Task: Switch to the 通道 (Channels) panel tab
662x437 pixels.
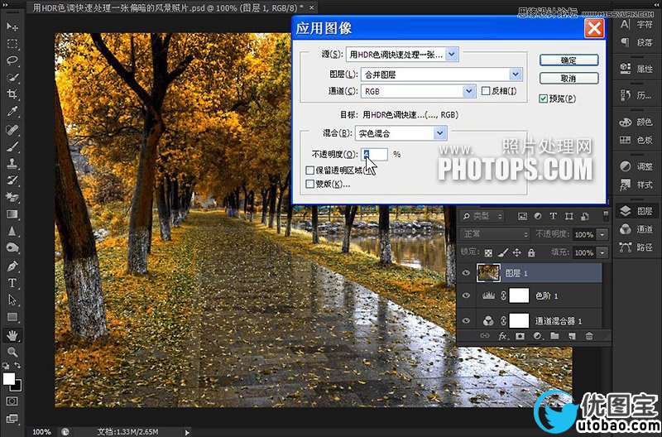Action: pos(636,229)
